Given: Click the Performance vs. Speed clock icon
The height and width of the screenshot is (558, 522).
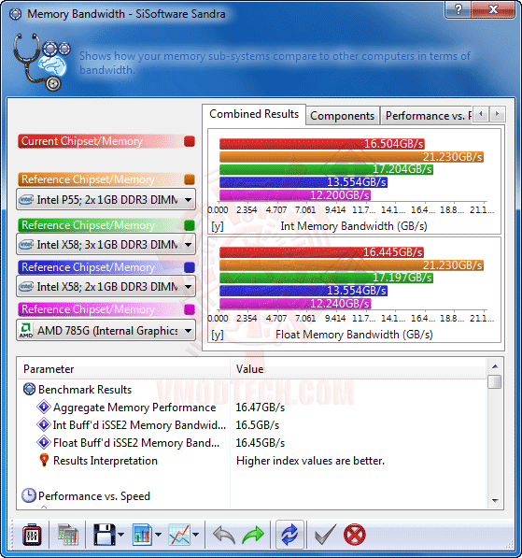Looking at the screenshot, I should [28, 495].
